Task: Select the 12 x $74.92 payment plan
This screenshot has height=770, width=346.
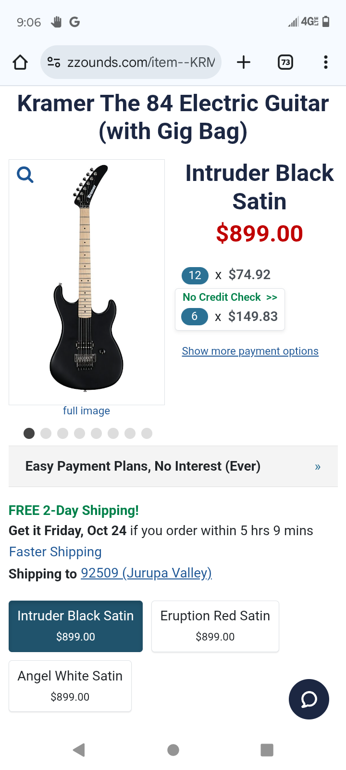Action: [226, 275]
